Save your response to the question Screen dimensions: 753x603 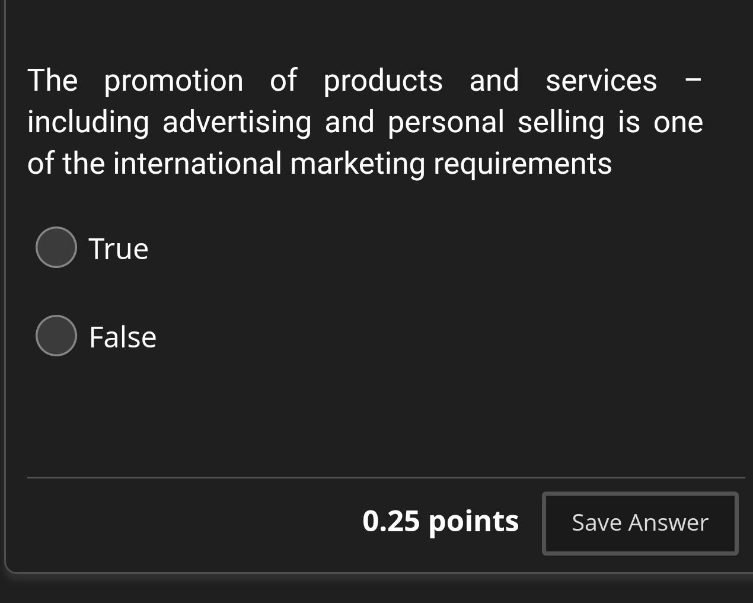coord(640,523)
